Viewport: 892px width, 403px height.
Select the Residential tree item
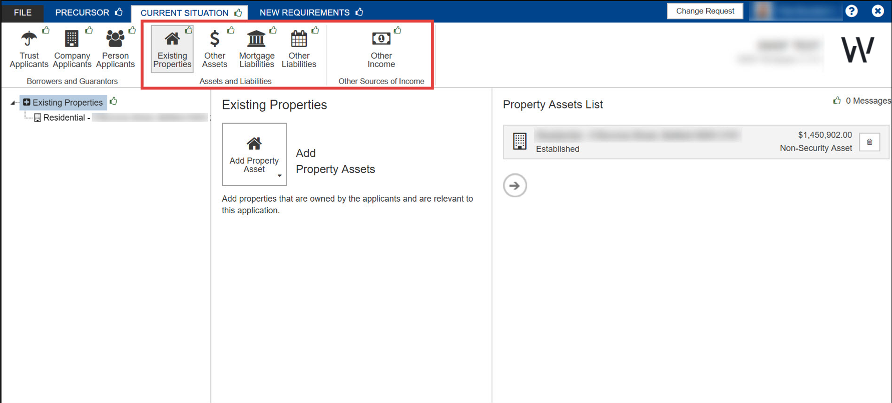(x=120, y=118)
